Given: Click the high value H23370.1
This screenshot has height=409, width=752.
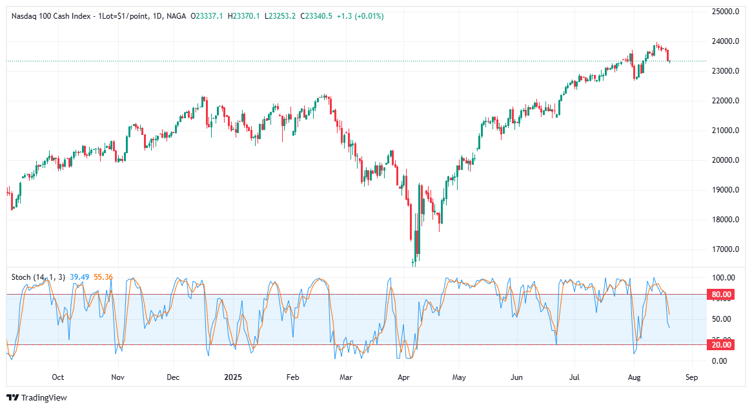Looking at the screenshot, I should 243,16.
